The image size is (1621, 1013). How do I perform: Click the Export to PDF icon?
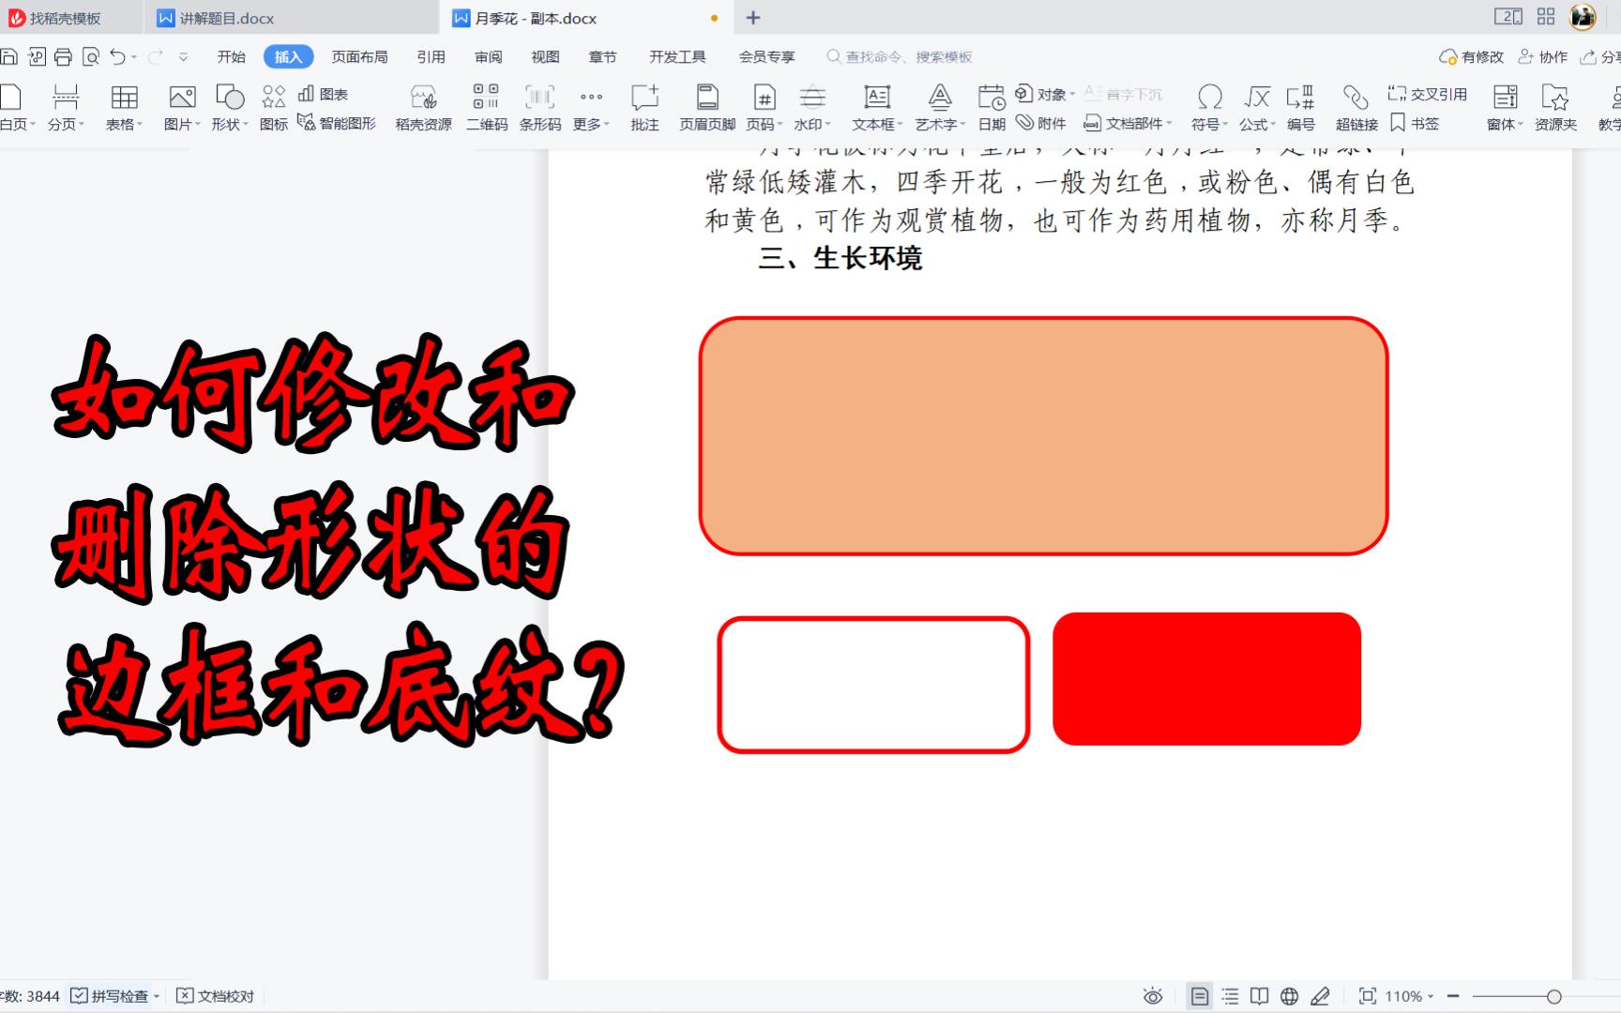point(37,57)
